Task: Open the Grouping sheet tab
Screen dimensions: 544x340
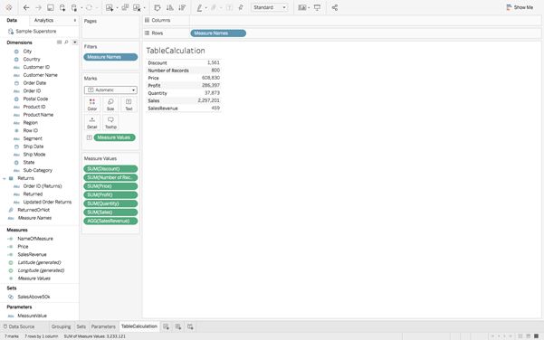Action: 61,326
